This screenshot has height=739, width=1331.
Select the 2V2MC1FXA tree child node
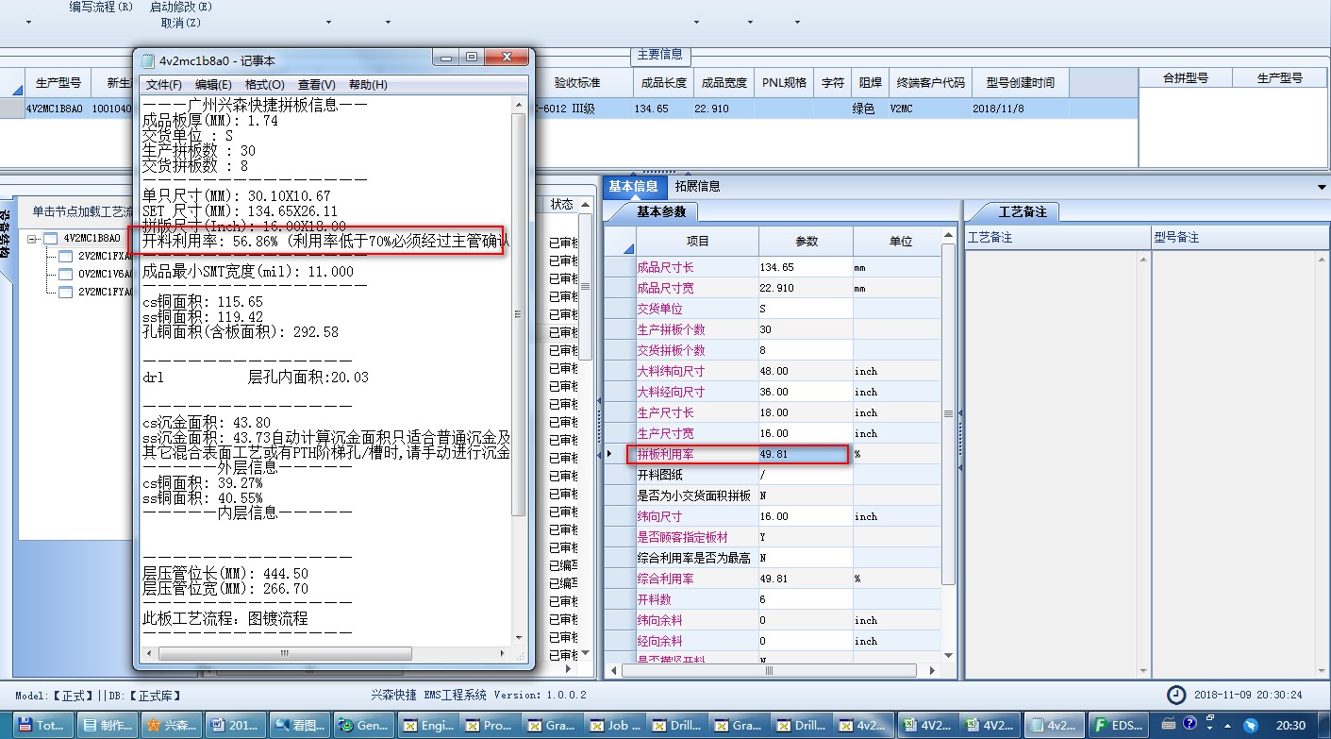click(x=104, y=256)
